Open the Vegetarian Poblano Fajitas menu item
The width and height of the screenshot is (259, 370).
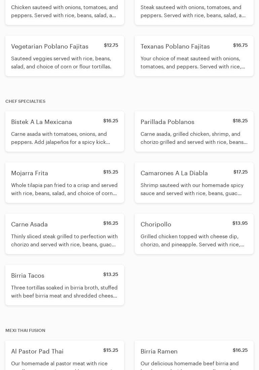point(65,56)
